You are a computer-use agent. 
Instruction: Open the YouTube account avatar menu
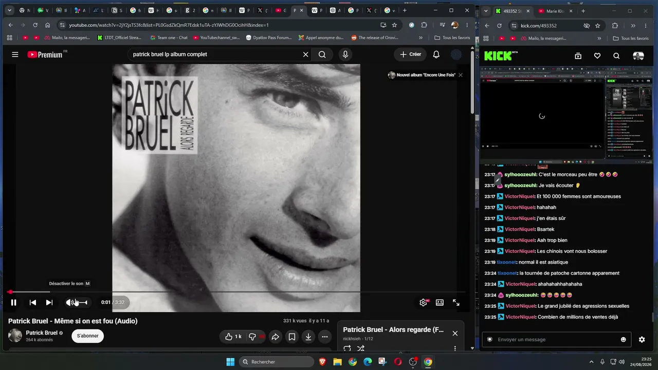456,54
